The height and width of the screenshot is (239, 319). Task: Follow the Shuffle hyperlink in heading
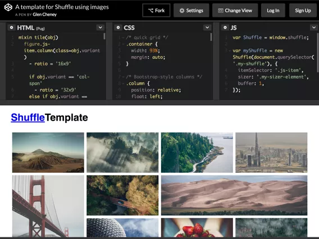pos(28,117)
